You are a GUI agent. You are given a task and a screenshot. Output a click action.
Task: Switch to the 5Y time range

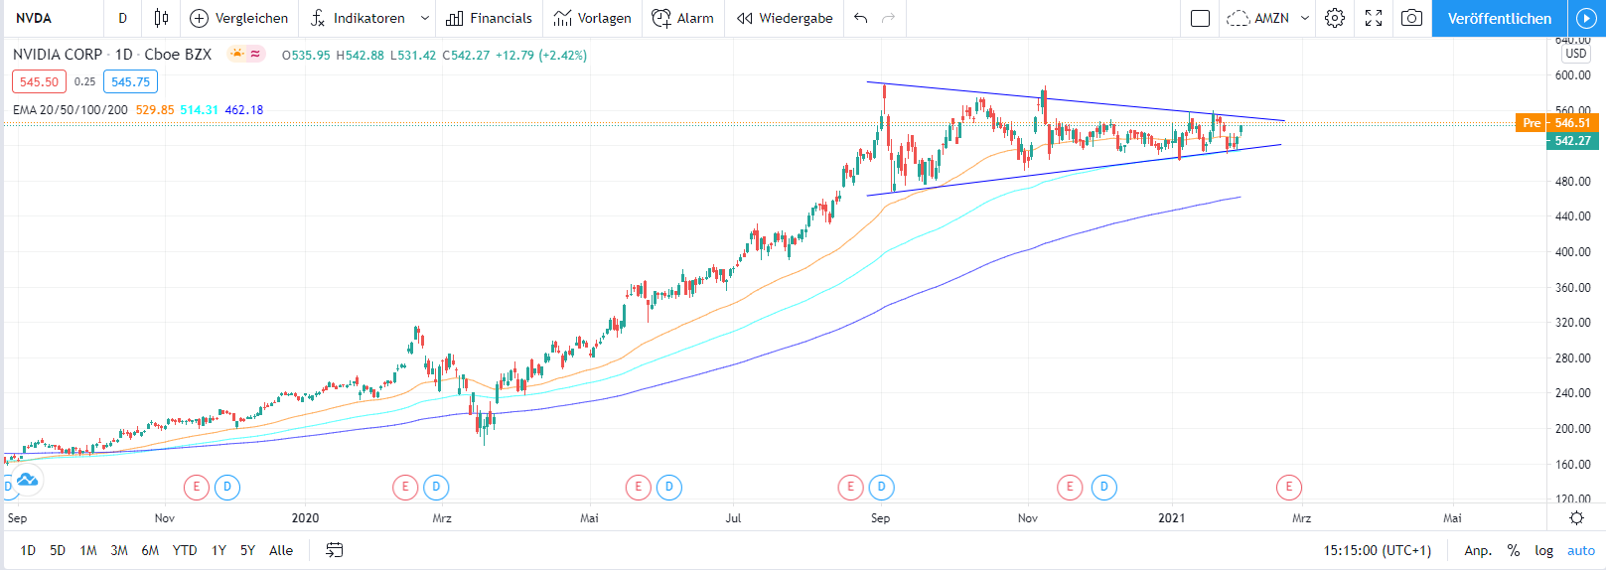(247, 550)
